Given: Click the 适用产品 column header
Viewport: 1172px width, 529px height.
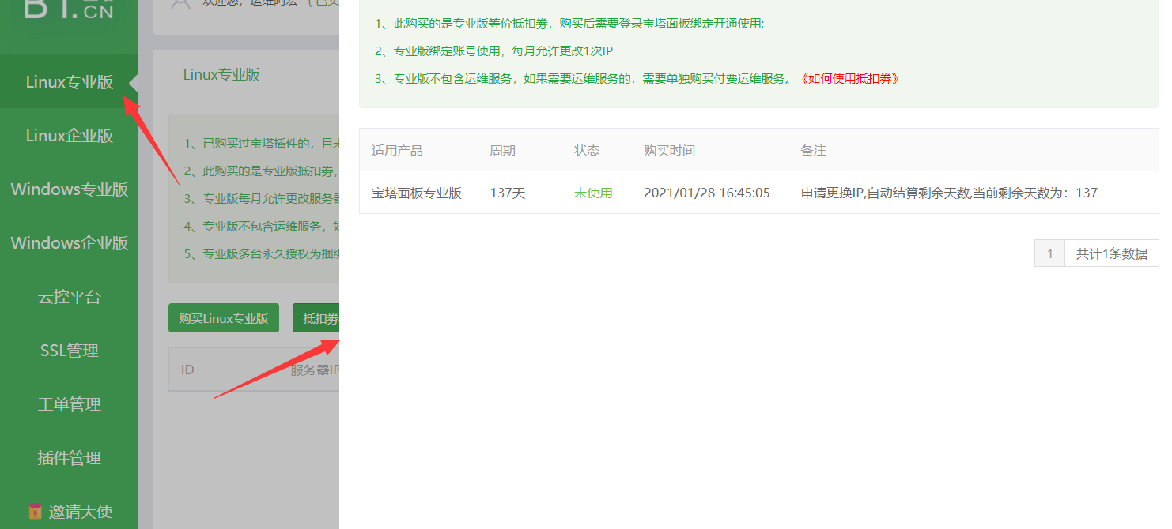Looking at the screenshot, I should pyautogui.click(x=397, y=150).
